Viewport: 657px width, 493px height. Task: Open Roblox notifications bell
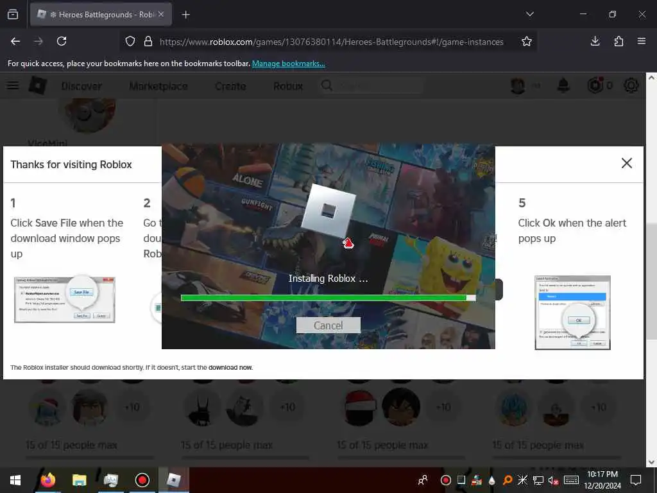point(563,85)
